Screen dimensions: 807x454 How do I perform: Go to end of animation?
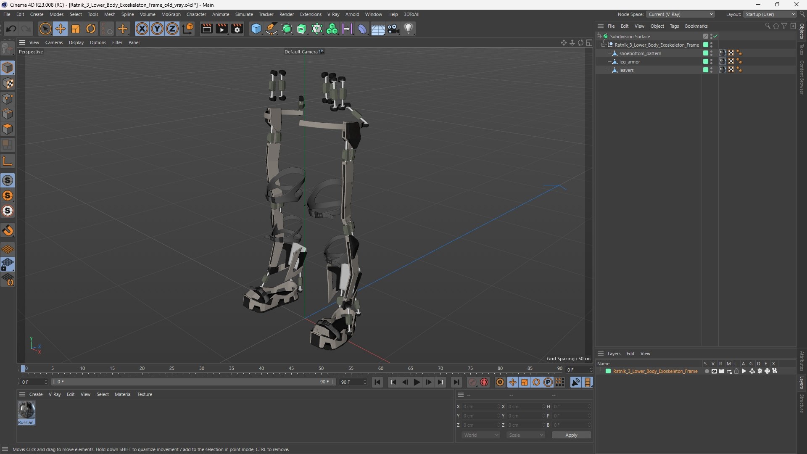(456, 382)
